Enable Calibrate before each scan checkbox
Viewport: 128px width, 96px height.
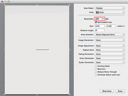[x=96, y=75]
